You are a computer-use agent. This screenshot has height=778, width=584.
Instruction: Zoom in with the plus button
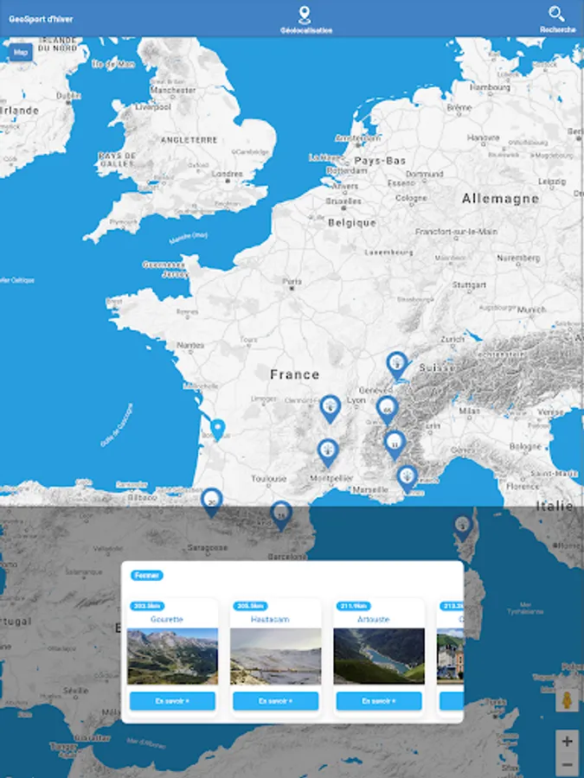click(567, 742)
